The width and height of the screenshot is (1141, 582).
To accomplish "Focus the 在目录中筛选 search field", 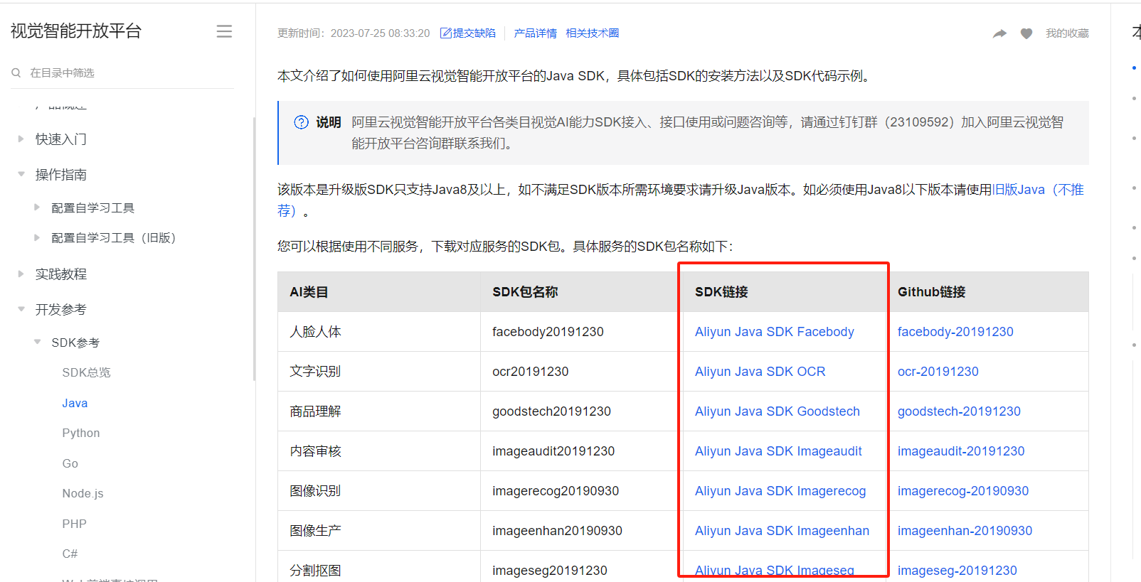I will pos(122,72).
